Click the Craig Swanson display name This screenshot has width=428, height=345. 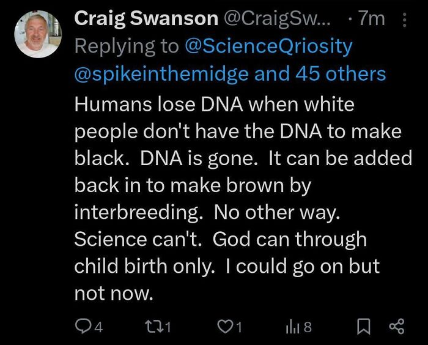point(146,19)
